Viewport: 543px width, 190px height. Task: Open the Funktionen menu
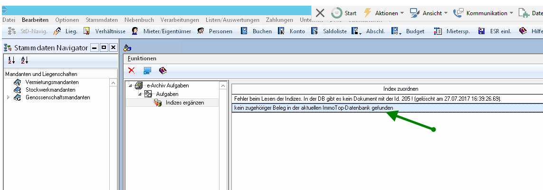tap(142, 58)
